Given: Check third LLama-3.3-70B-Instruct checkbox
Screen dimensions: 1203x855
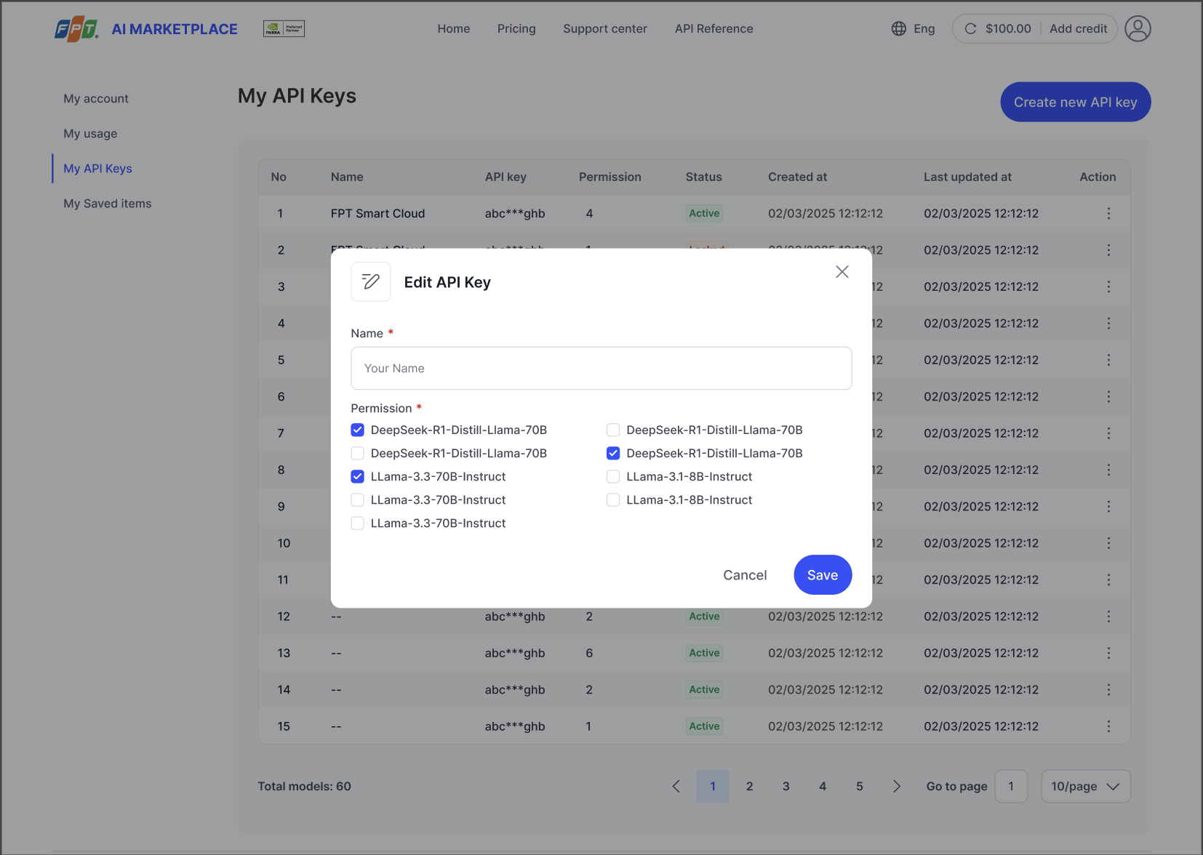Looking at the screenshot, I should [x=357, y=523].
